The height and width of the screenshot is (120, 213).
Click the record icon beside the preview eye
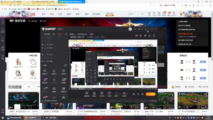tap(134, 94)
